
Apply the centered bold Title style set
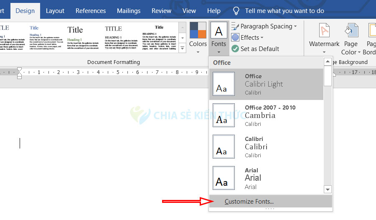pos(159,38)
